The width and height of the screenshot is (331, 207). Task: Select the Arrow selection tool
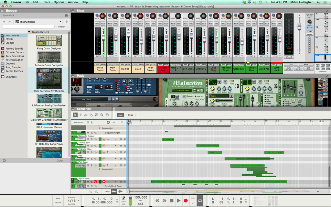pyautogui.click(x=75, y=115)
